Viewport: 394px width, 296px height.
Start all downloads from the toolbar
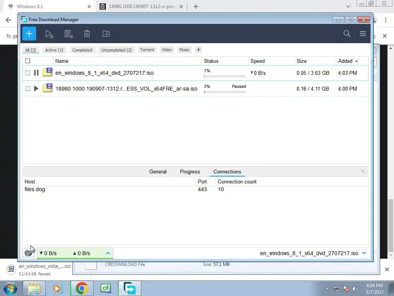[x=49, y=34]
